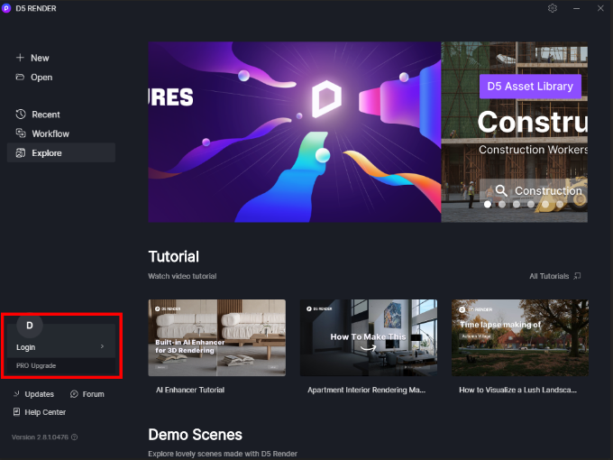The width and height of the screenshot is (613, 460).
Task: Click the All Tutorials external link icon
Action: [x=577, y=276]
